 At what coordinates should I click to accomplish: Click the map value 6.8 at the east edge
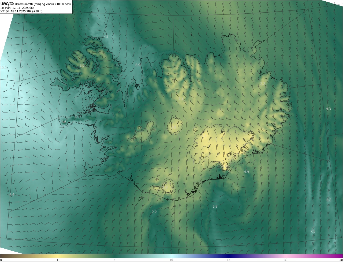(329, 200)
